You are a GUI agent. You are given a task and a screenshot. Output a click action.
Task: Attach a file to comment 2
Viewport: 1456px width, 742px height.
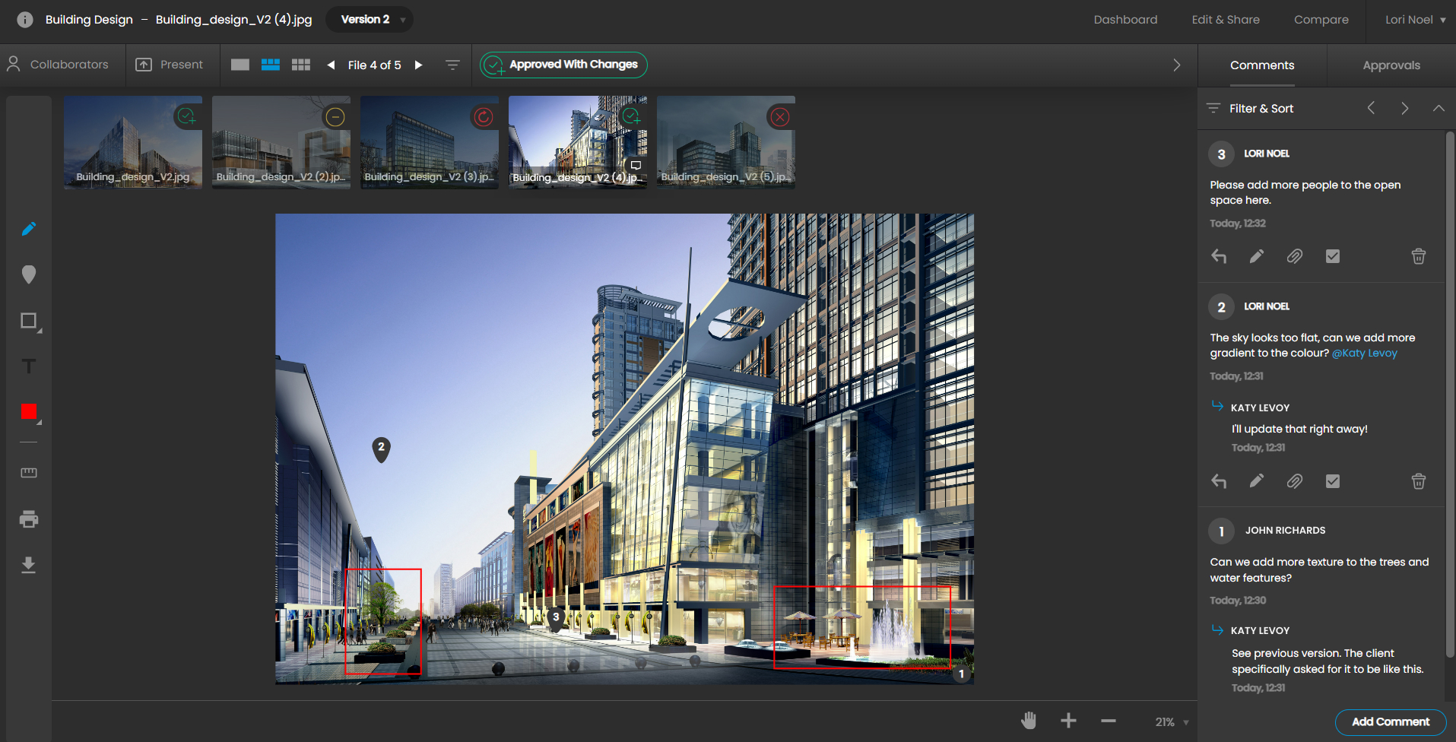pyautogui.click(x=1295, y=480)
